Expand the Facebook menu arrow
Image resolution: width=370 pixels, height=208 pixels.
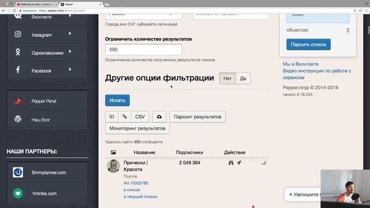pyautogui.click(x=70, y=69)
